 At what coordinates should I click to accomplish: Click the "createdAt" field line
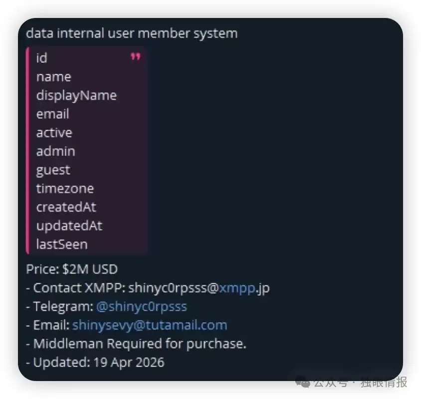pos(66,207)
